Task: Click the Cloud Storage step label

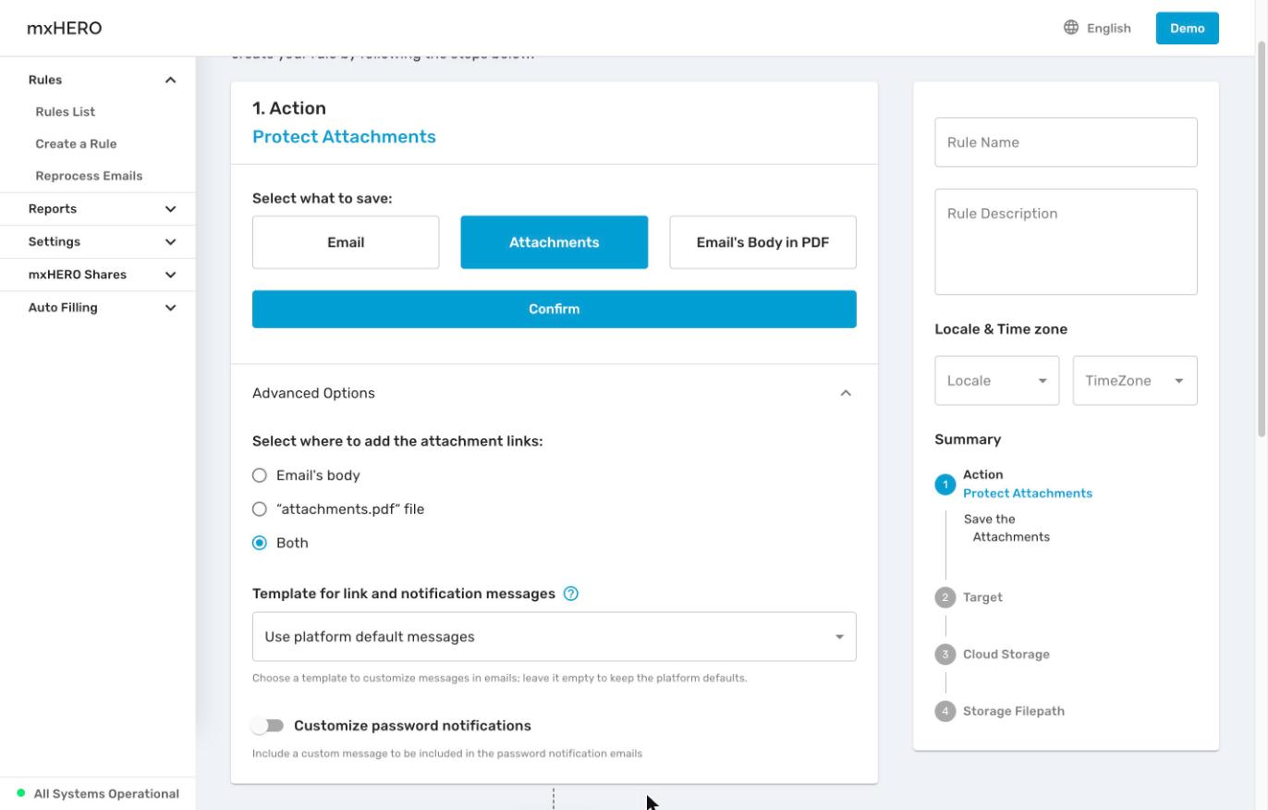Action: coord(1006,655)
